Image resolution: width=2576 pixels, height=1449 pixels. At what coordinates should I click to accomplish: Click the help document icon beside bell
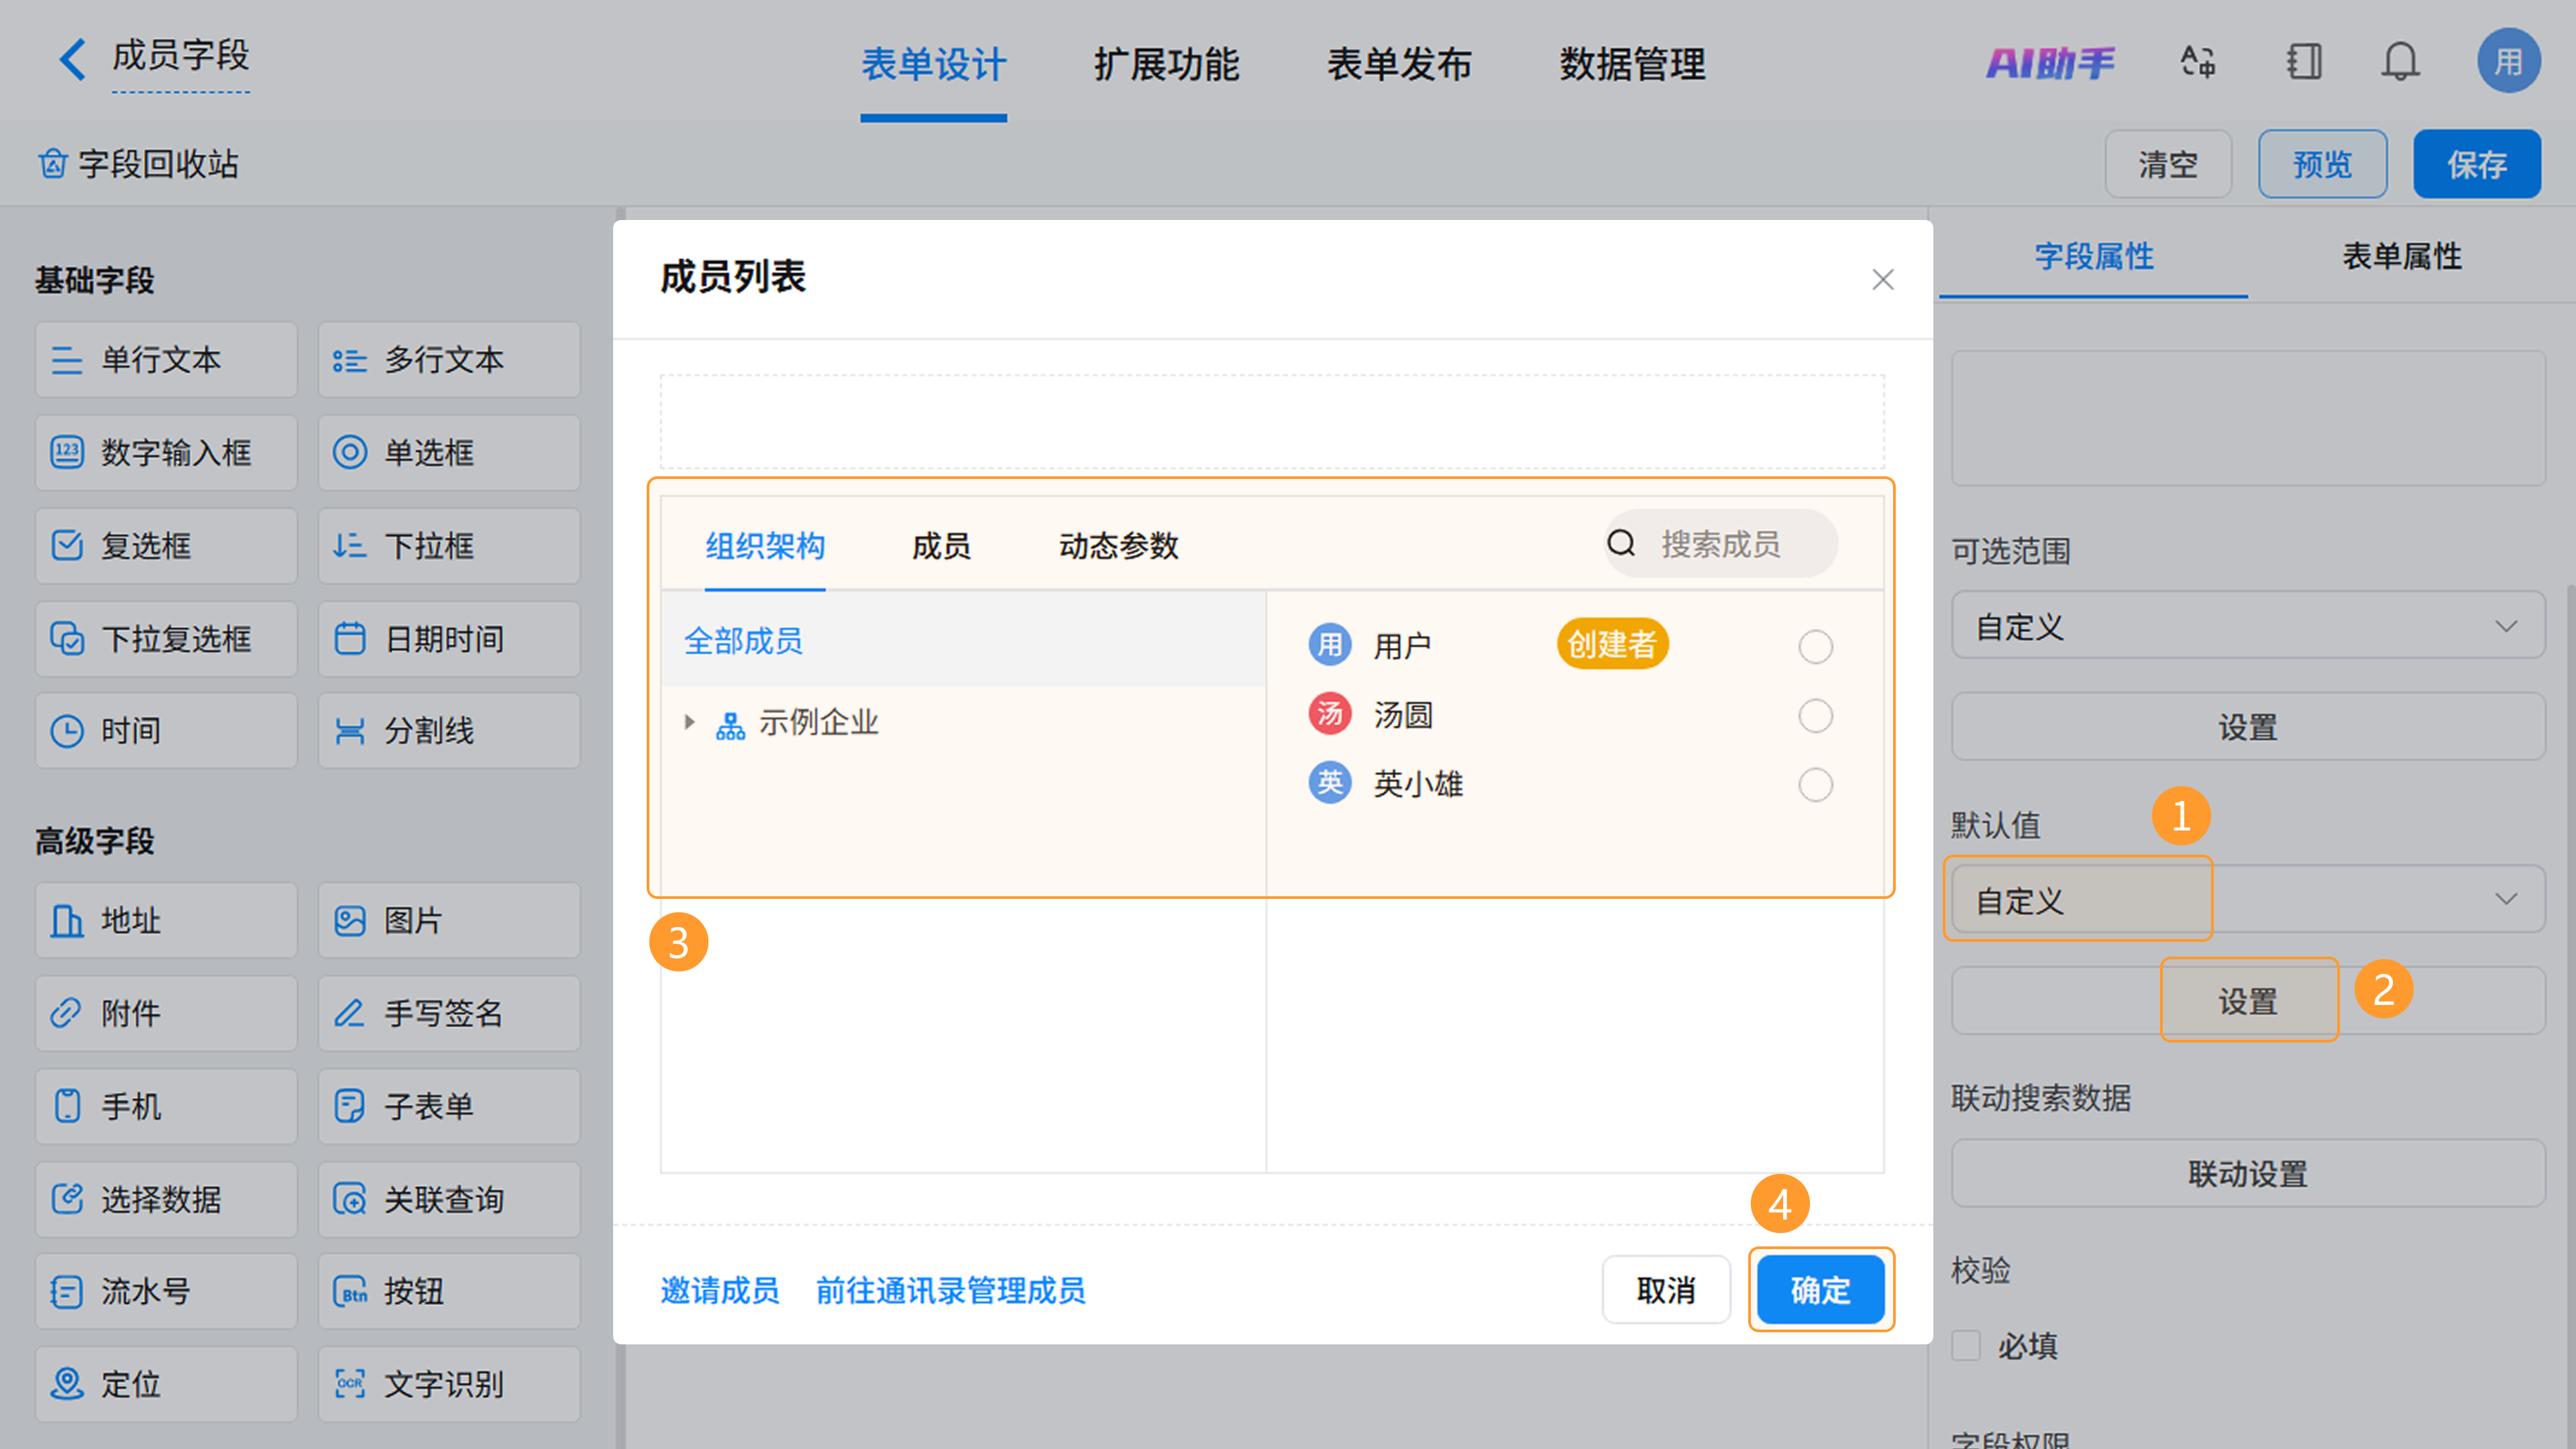pyautogui.click(x=2303, y=62)
